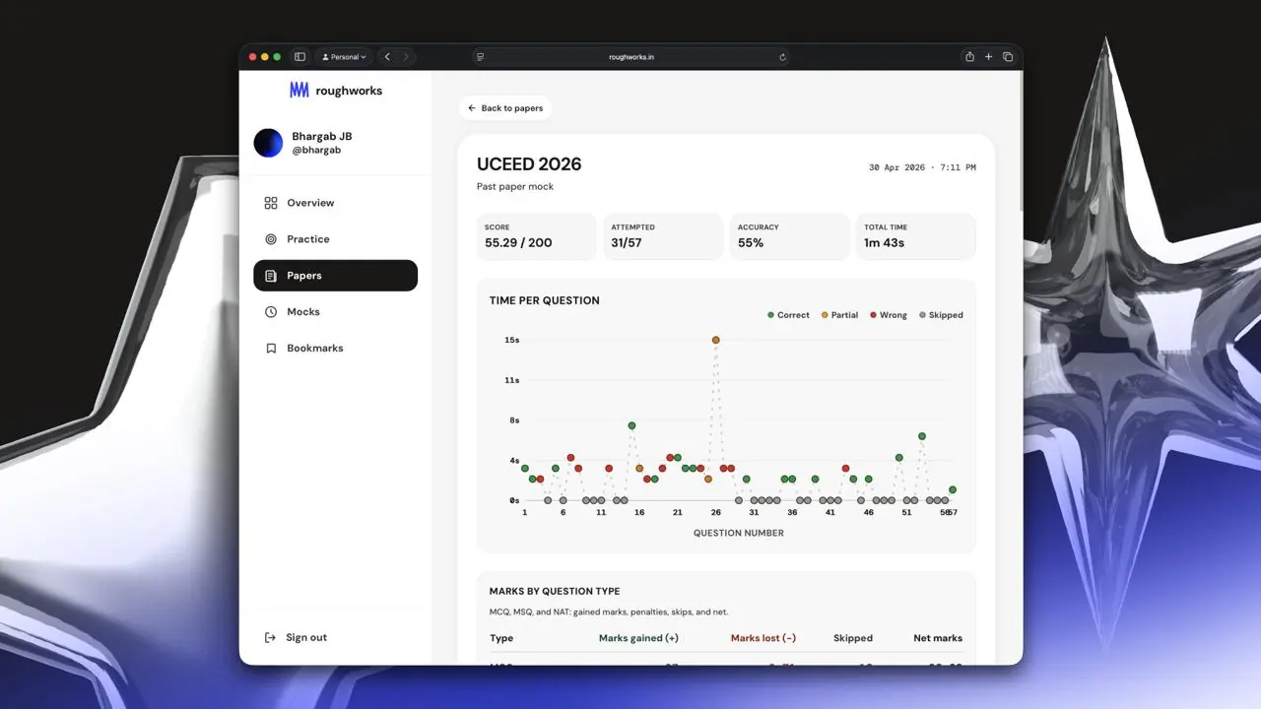1261x709 pixels.
Task: Focus the roughworks.in address field
Action: [x=631, y=57]
